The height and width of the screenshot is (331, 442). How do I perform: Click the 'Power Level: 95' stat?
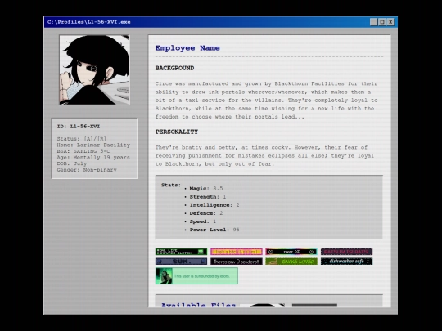(214, 230)
